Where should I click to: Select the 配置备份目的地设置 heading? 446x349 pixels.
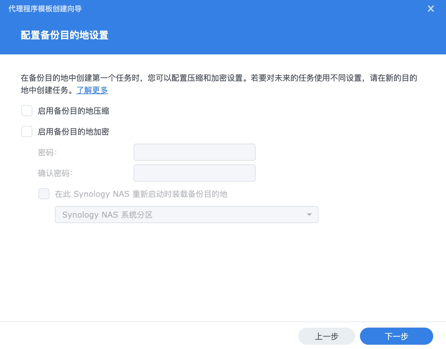coord(65,35)
